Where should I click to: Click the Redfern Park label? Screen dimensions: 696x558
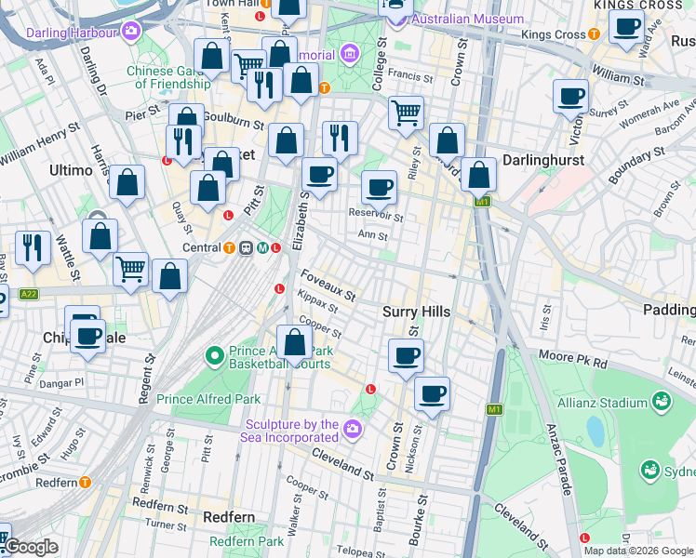pyautogui.click(x=247, y=541)
